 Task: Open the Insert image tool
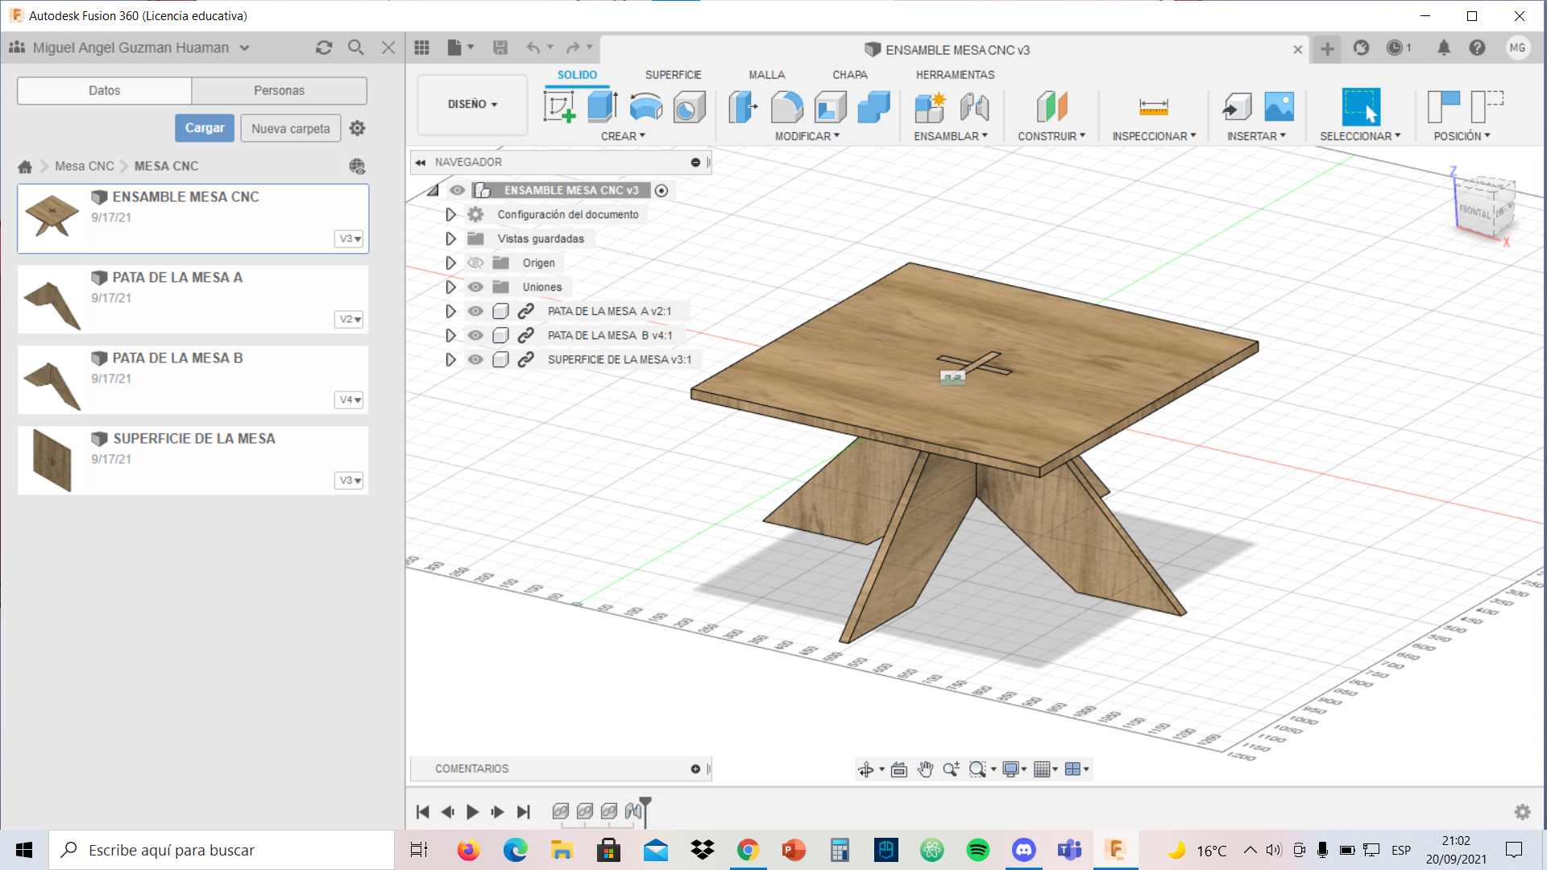coord(1279,106)
